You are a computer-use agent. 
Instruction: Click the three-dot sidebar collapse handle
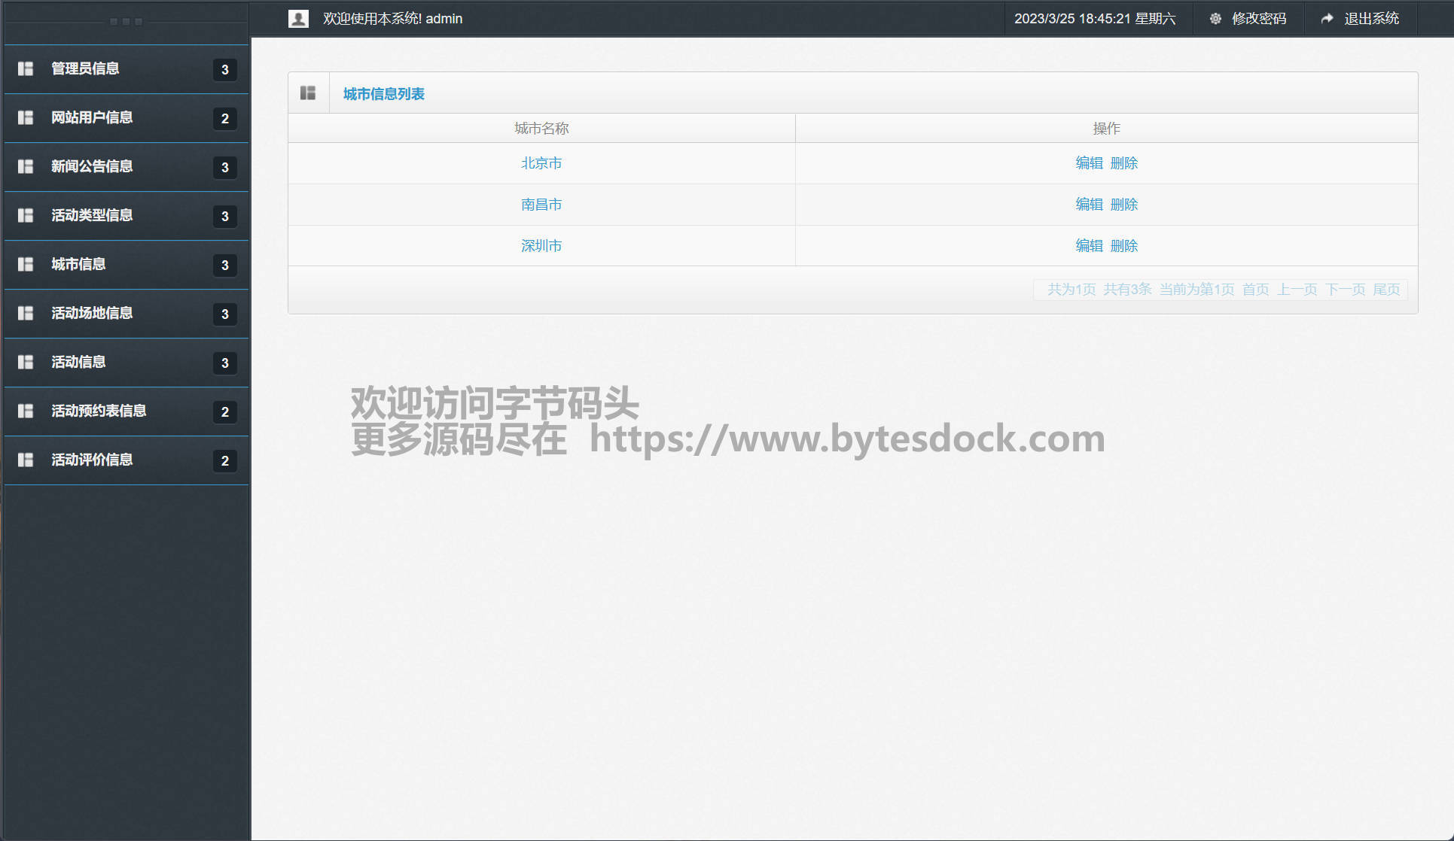(x=126, y=22)
